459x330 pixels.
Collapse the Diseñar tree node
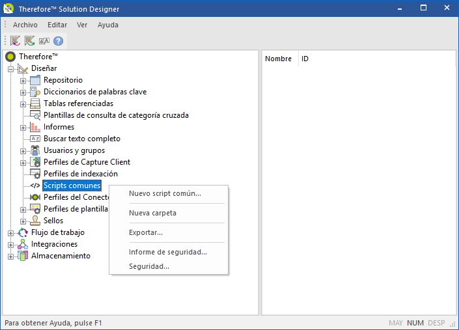[11, 70]
